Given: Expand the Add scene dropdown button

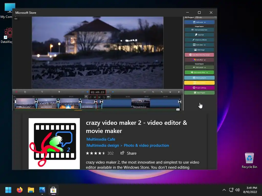Looking at the screenshot, I should (199, 22).
